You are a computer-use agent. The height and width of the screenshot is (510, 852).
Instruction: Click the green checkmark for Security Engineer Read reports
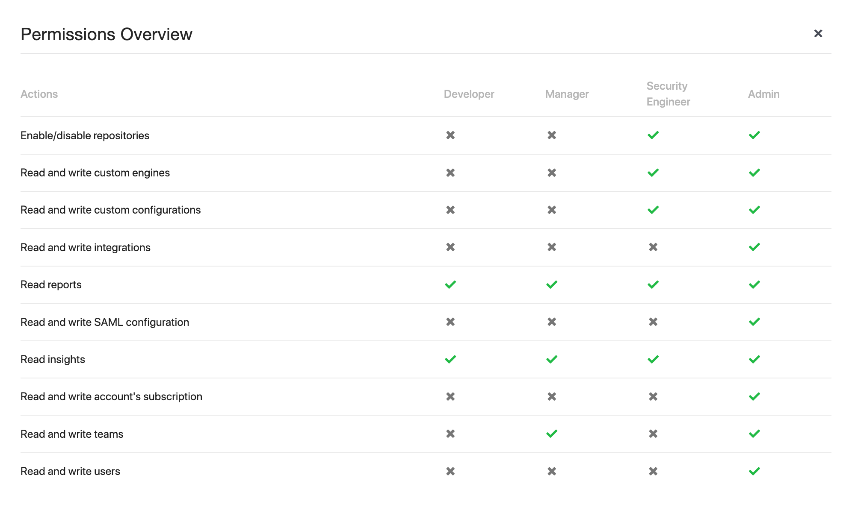click(x=653, y=284)
